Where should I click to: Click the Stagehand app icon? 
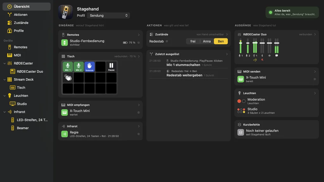65,12
